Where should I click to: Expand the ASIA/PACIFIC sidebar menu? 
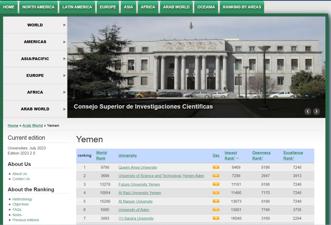(35, 59)
